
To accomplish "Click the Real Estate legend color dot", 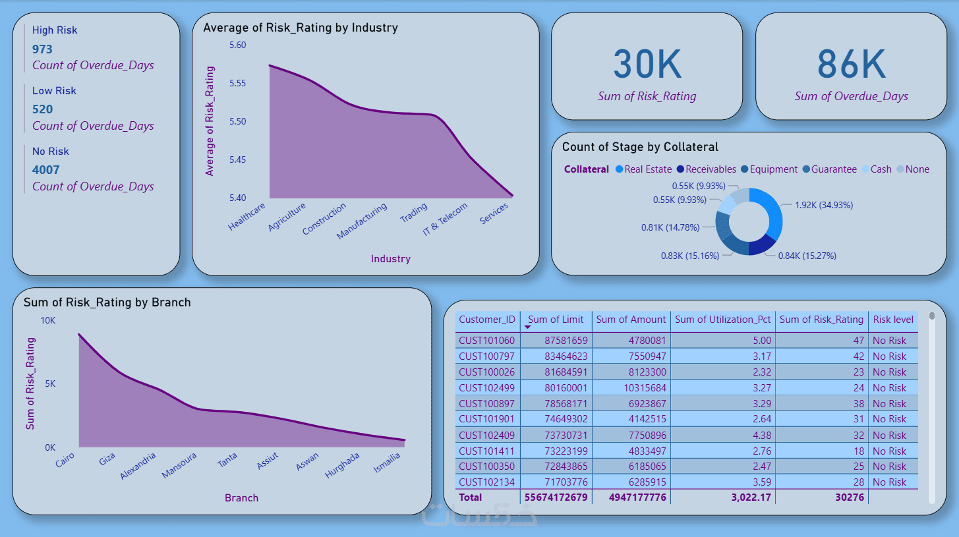I will coord(619,169).
